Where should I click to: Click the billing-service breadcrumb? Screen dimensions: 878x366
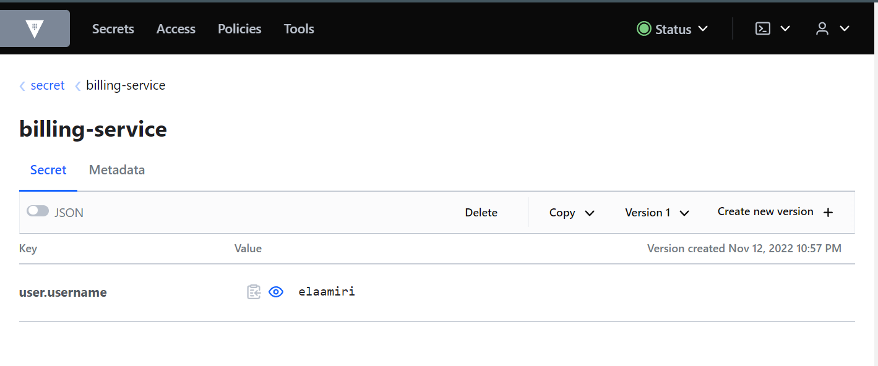(126, 85)
